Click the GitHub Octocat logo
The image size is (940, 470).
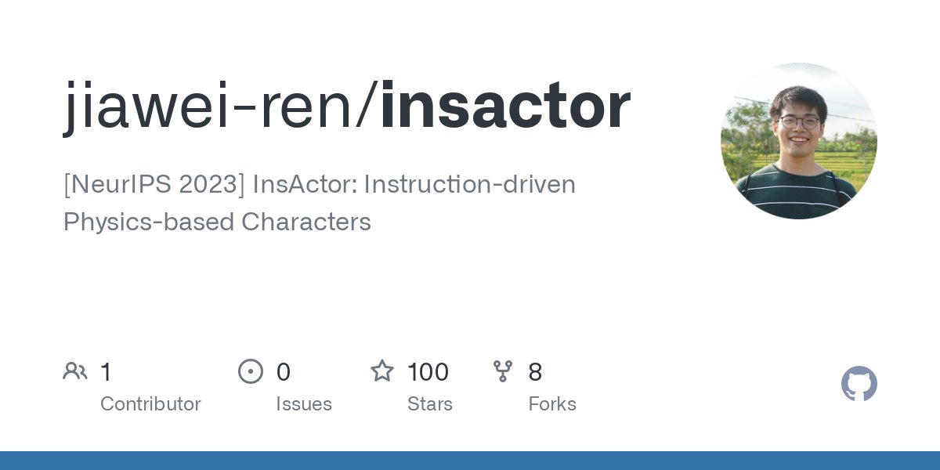pos(859,384)
